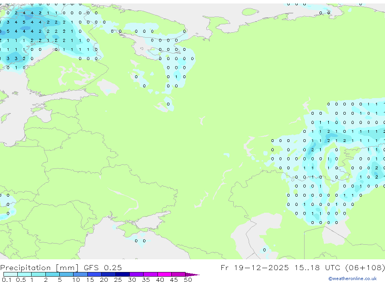385x282 pixels.
Task: Select the 35–40 mm purple legend swatch
Action: [x=151, y=274]
